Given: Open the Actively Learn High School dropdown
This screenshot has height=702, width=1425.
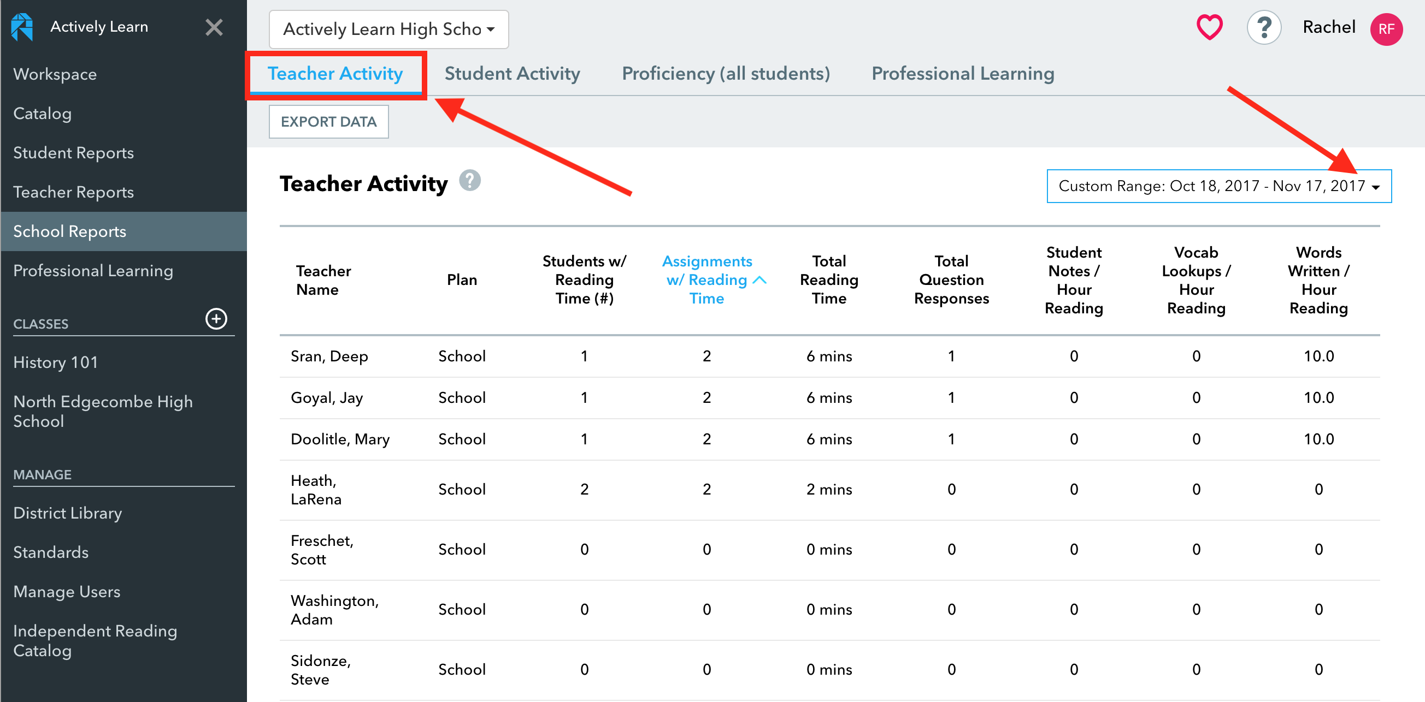Looking at the screenshot, I should click(x=389, y=29).
